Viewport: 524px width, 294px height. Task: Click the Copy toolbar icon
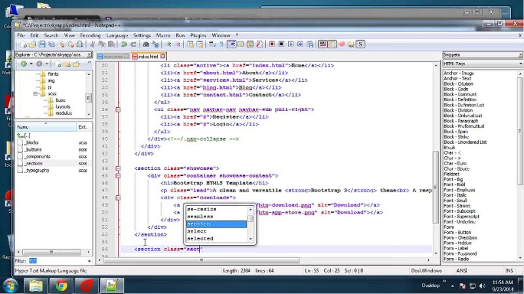(x=102, y=44)
